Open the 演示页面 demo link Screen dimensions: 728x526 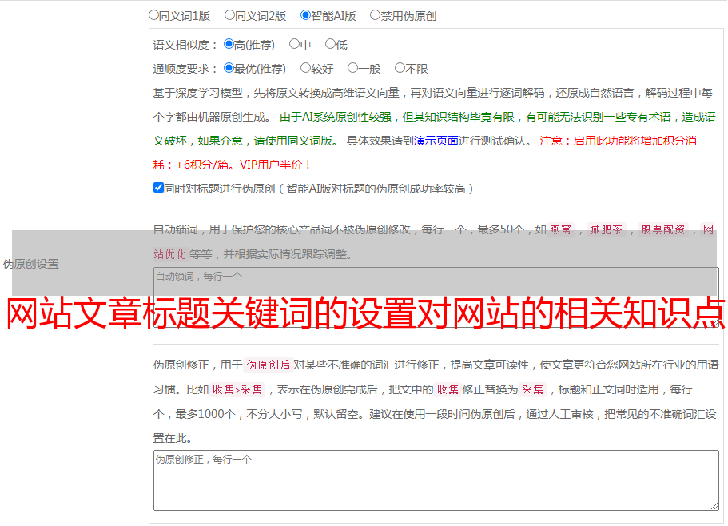(436, 141)
